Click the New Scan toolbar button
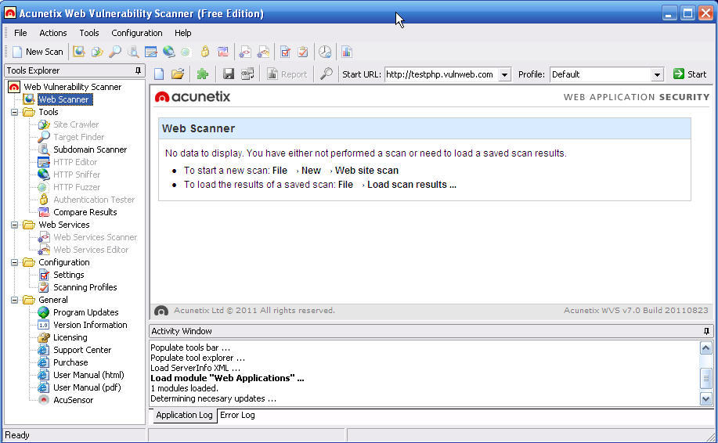 pyautogui.click(x=38, y=52)
